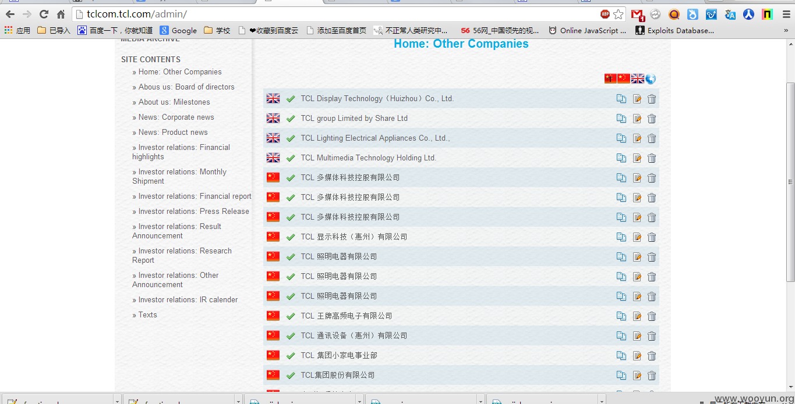This screenshot has width=795, height=404.
Task: Copy the TCL group Limited by Share entry
Action: point(621,119)
